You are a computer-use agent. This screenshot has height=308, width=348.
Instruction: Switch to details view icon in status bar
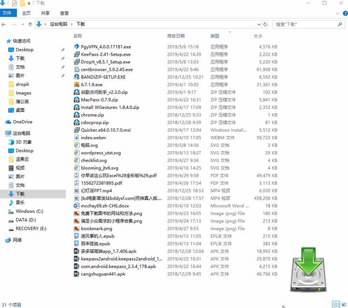click(336, 305)
